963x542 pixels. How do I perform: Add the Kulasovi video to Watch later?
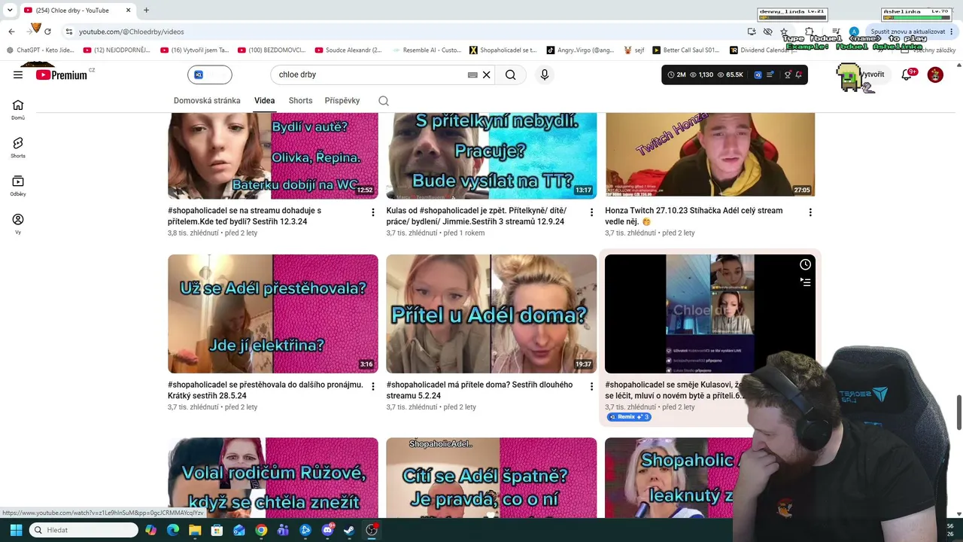(x=805, y=264)
